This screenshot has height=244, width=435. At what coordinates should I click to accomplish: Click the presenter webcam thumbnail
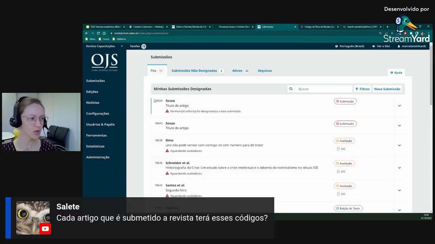[41, 122]
